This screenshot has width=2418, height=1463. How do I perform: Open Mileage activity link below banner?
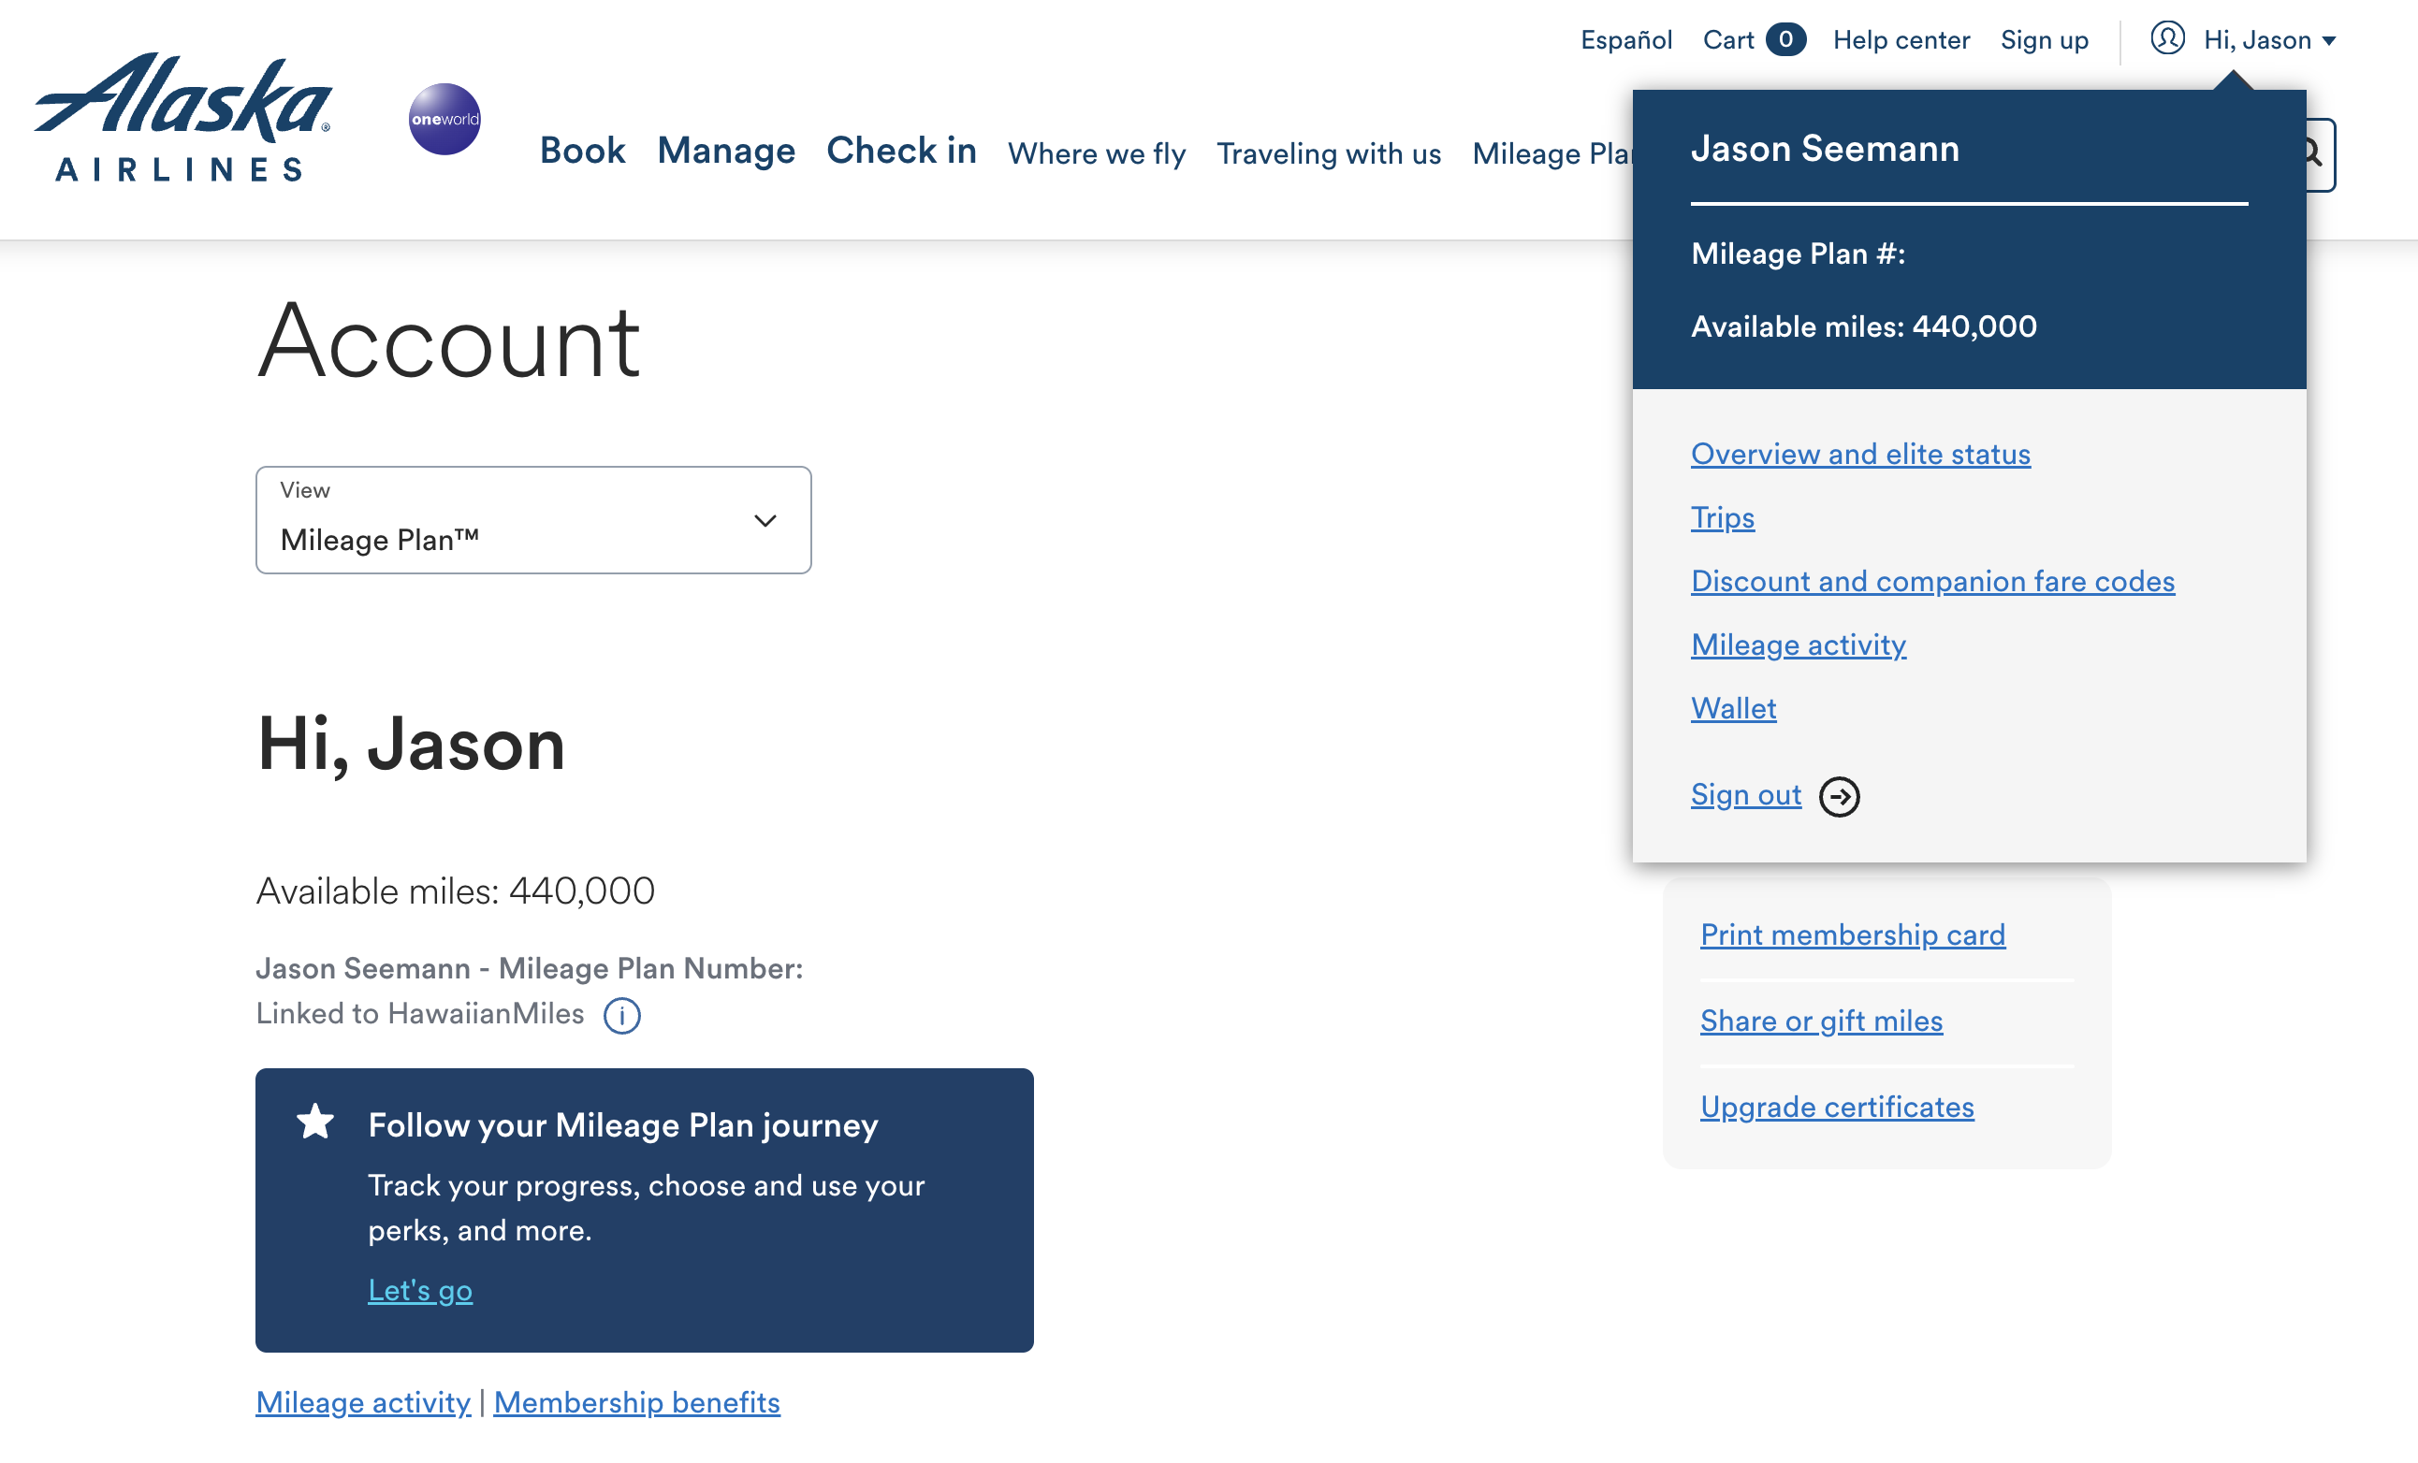coord(363,1403)
